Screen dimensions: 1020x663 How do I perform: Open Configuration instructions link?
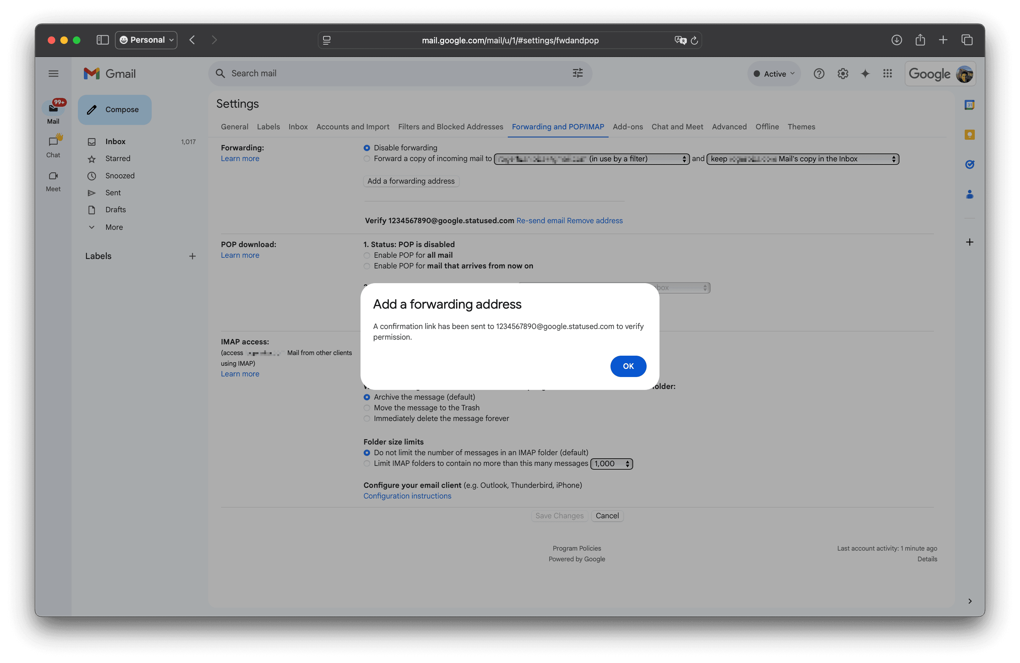point(407,496)
